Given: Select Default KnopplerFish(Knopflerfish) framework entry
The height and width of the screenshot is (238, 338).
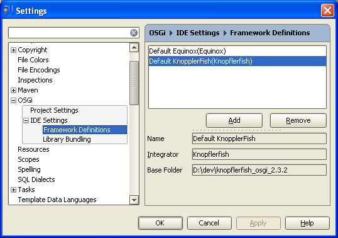Looking at the screenshot, I should pos(237,61).
